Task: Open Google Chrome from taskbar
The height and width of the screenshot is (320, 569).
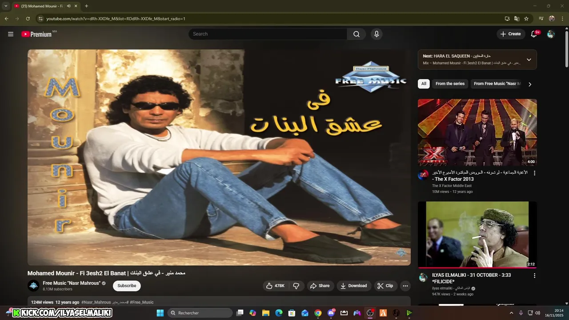Action: (318, 313)
